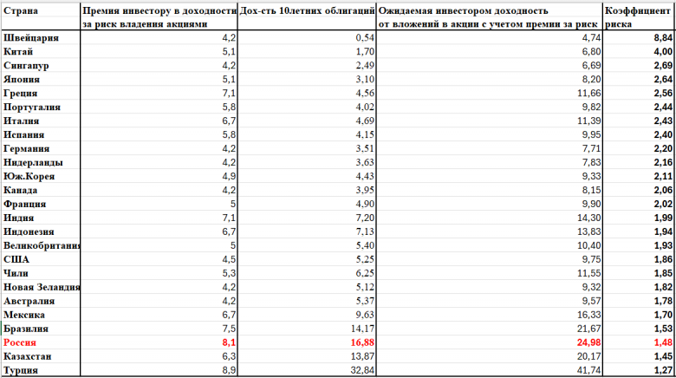Click the country cell 'Швейцария'
This screenshot has height=378, width=676.
coord(31,38)
